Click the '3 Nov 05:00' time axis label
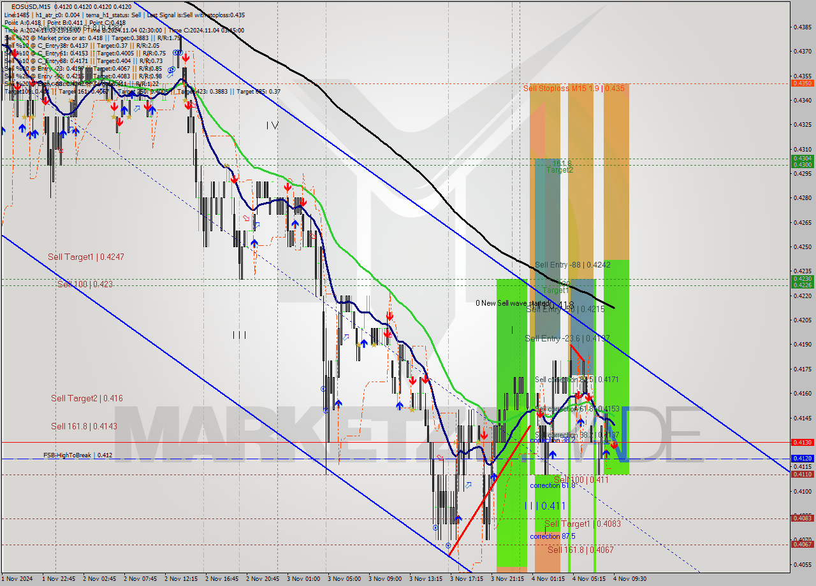This screenshot has width=816, height=586. [343, 579]
